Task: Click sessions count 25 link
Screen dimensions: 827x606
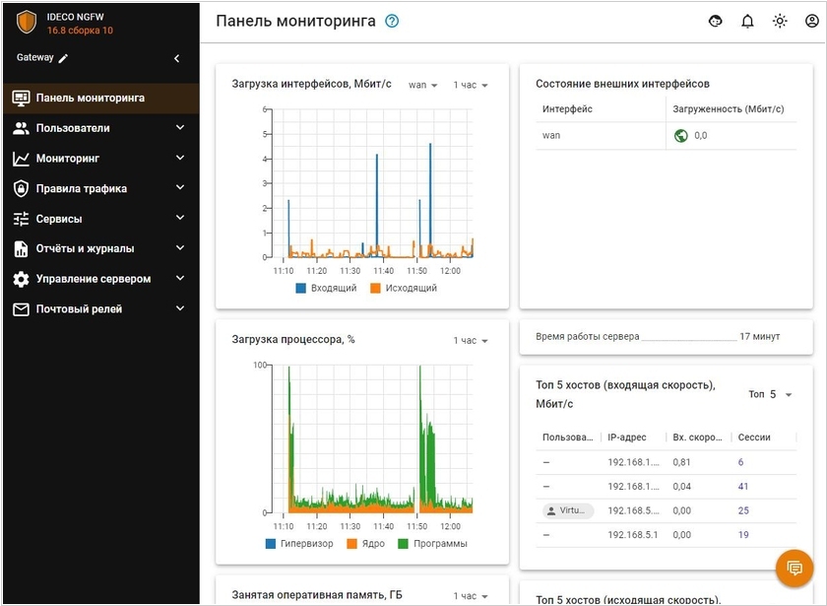Action: click(743, 511)
